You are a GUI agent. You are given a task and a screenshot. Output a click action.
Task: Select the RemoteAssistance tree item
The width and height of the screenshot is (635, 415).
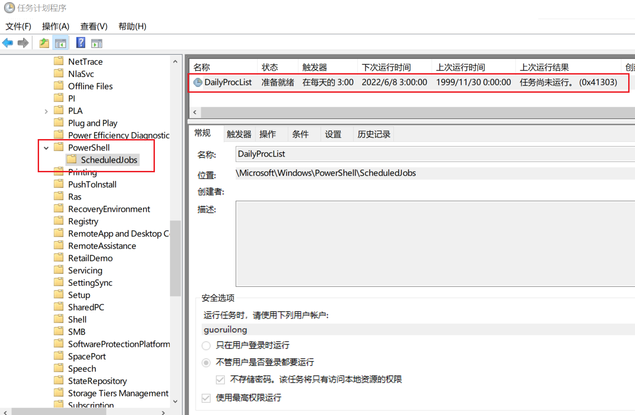click(102, 245)
